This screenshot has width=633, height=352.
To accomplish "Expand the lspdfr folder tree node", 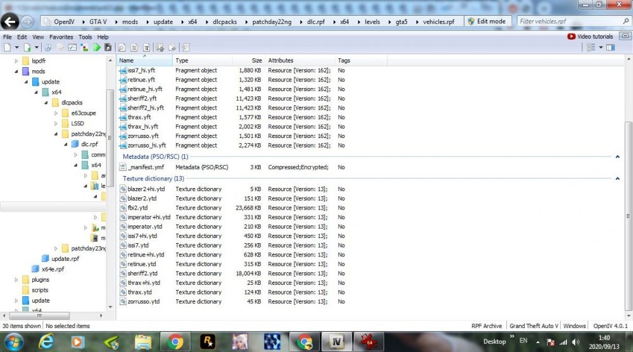I will click(16, 61).
